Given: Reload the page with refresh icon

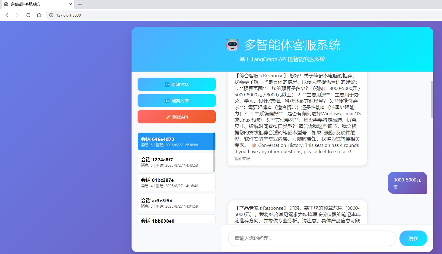Looking at the screenshot, I should (x=28, y=15).
